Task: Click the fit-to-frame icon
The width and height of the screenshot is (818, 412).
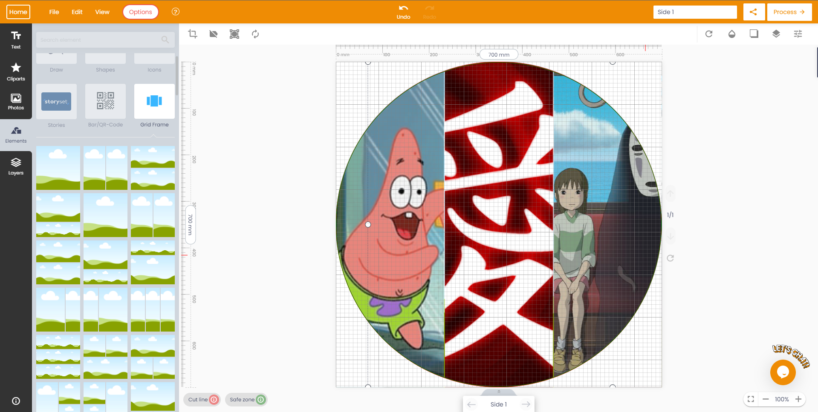Action: pyautogui.click(x=234, y=34)
